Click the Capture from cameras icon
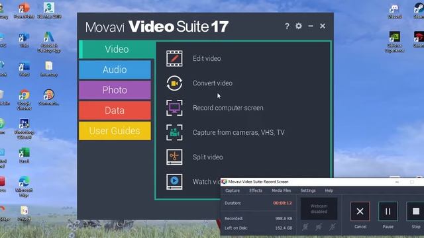Viewport: 424px width, 238px height. click(x=174, y=132)
